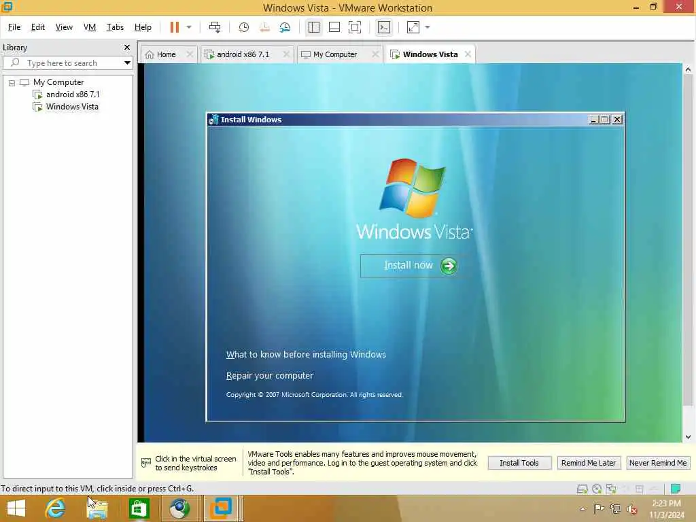Open the power options dropdown arrow

189,27
